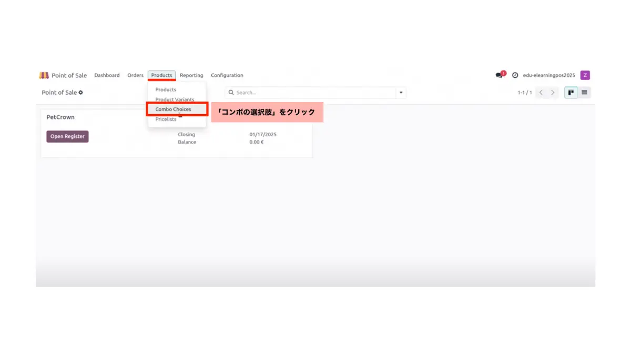
Task: Go to the previous page arrow
Action: (541, 93)
